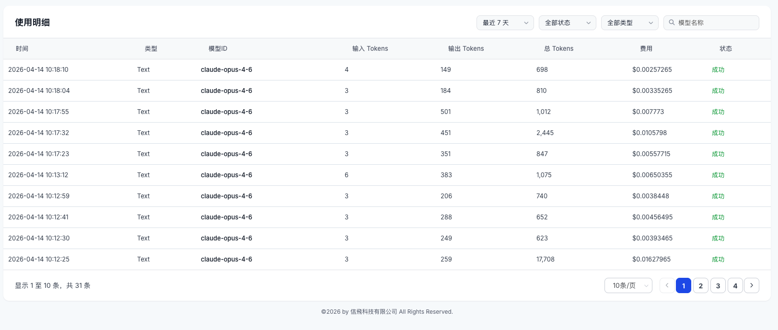The width and height of the screenshot is (778, 330).
Task: Click the input tokens value 4
Action: 347,70
